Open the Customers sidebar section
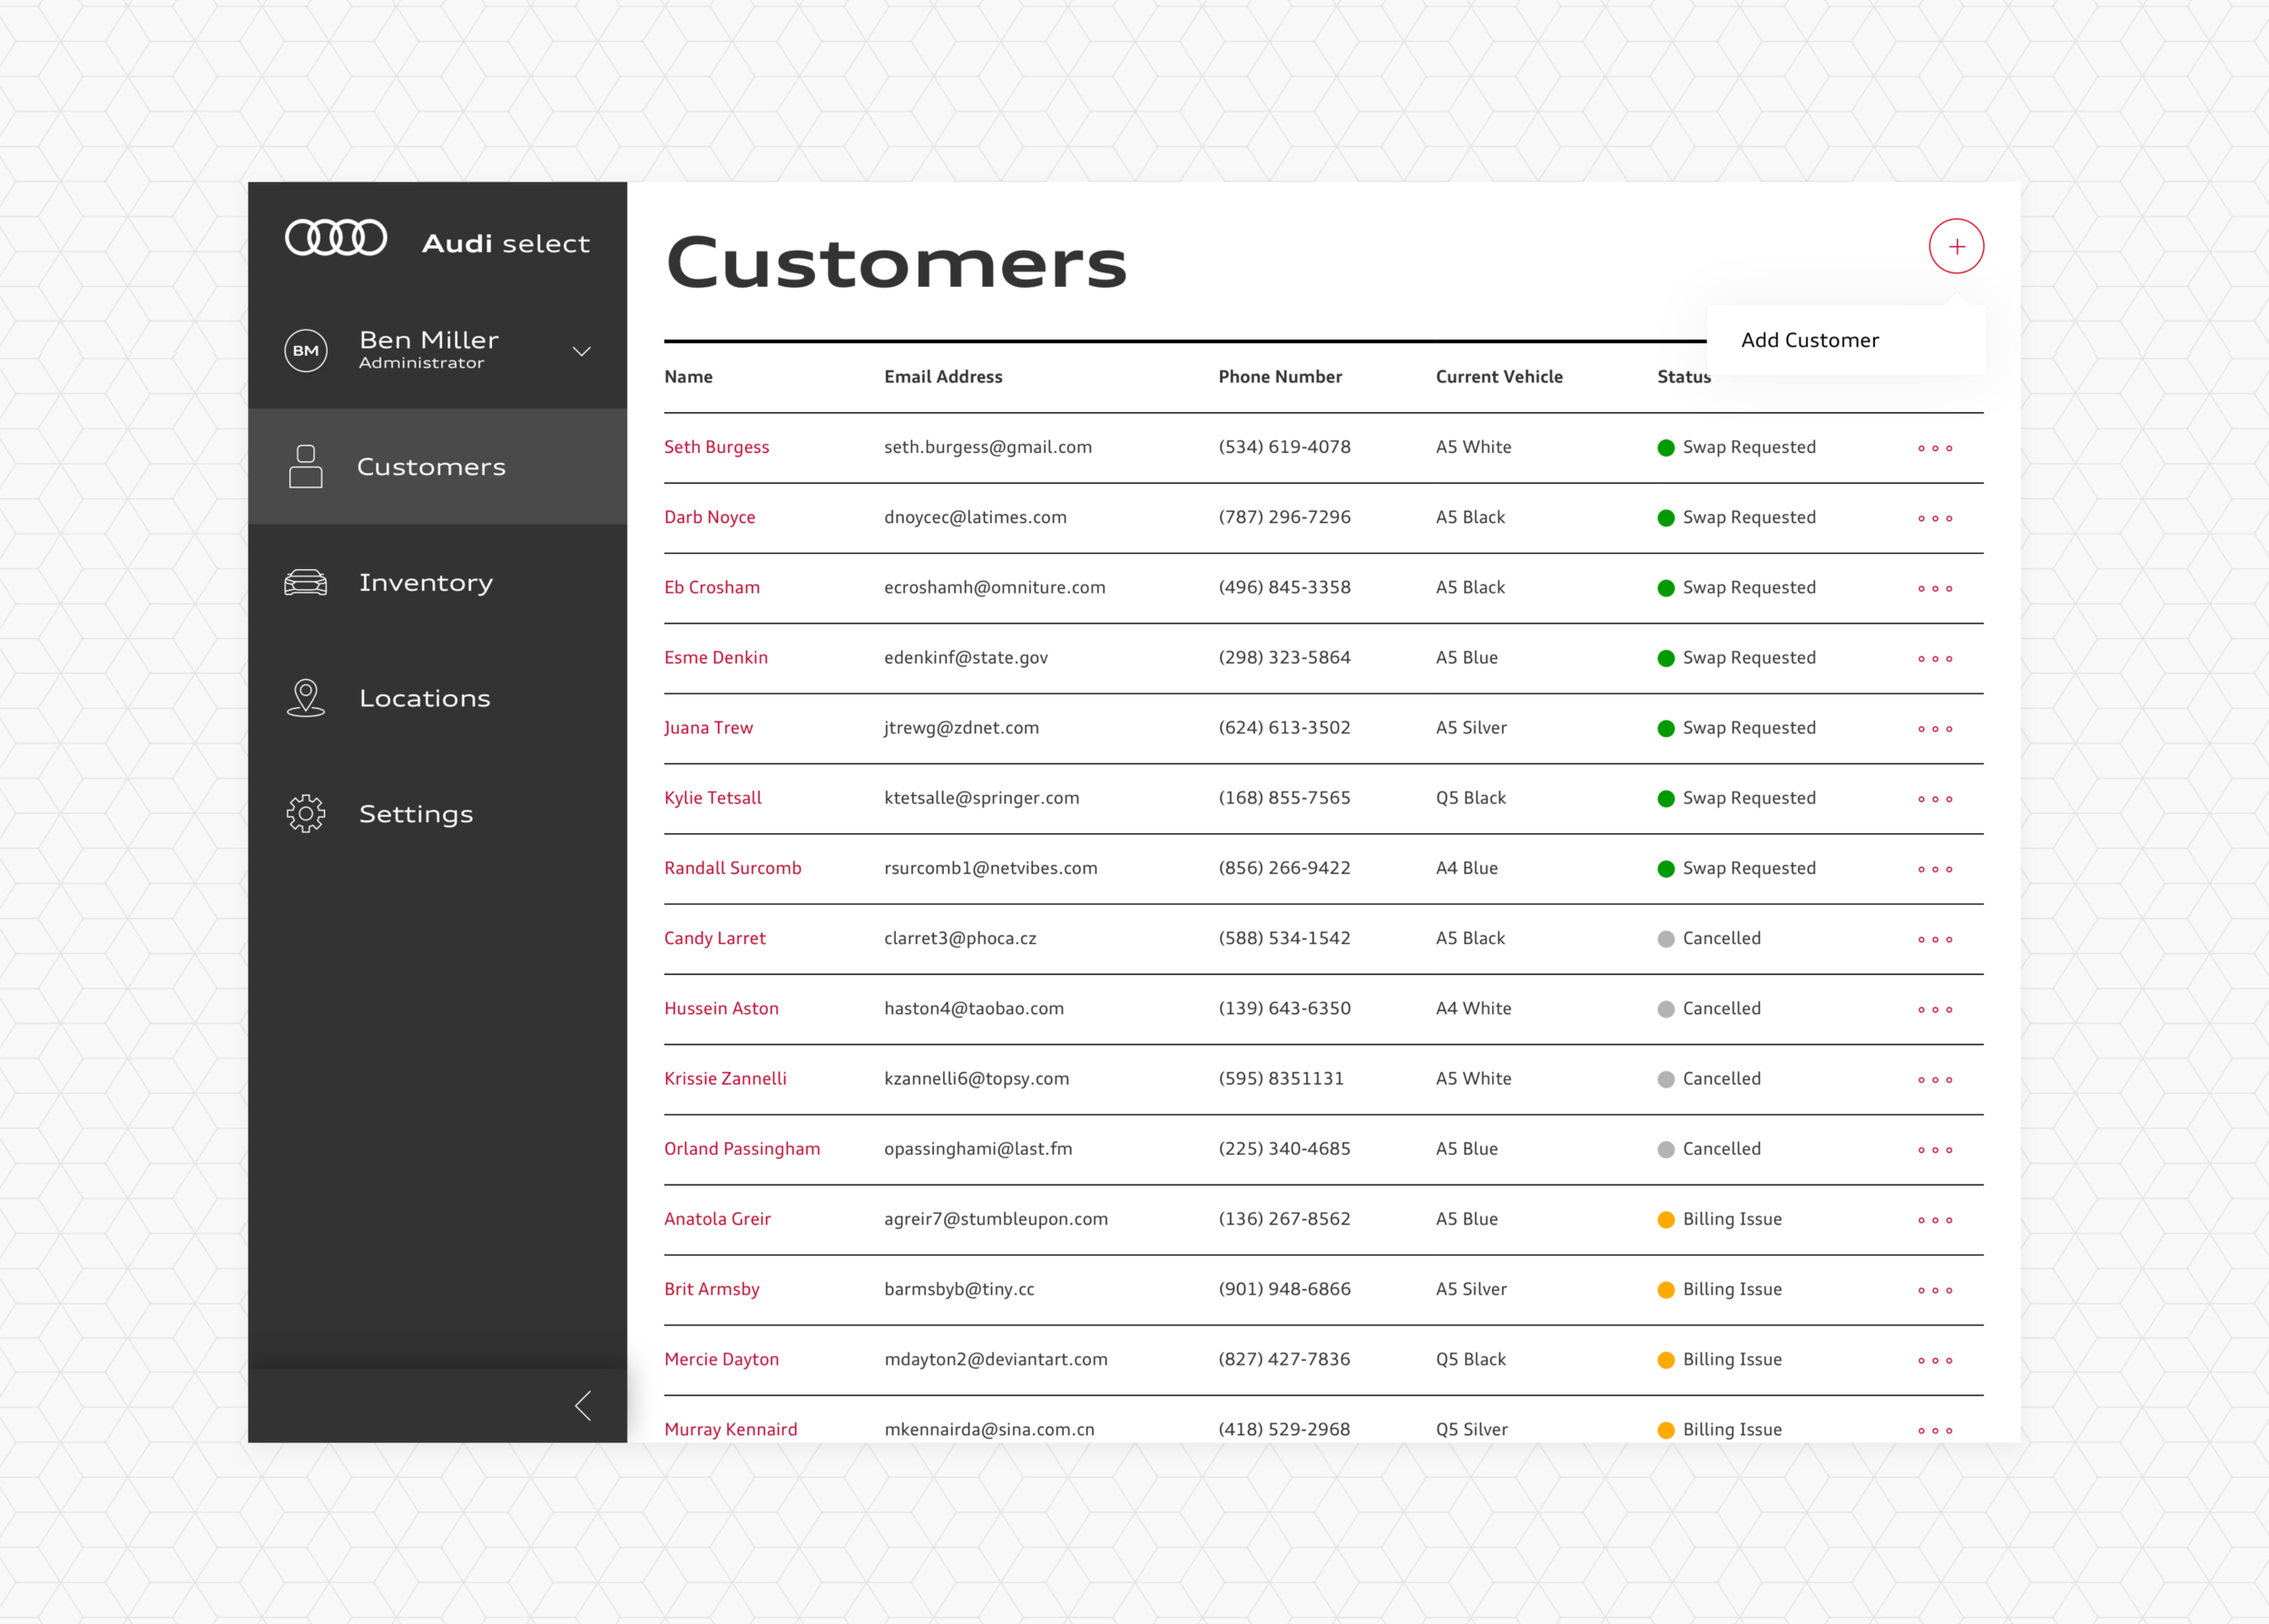 437,466
